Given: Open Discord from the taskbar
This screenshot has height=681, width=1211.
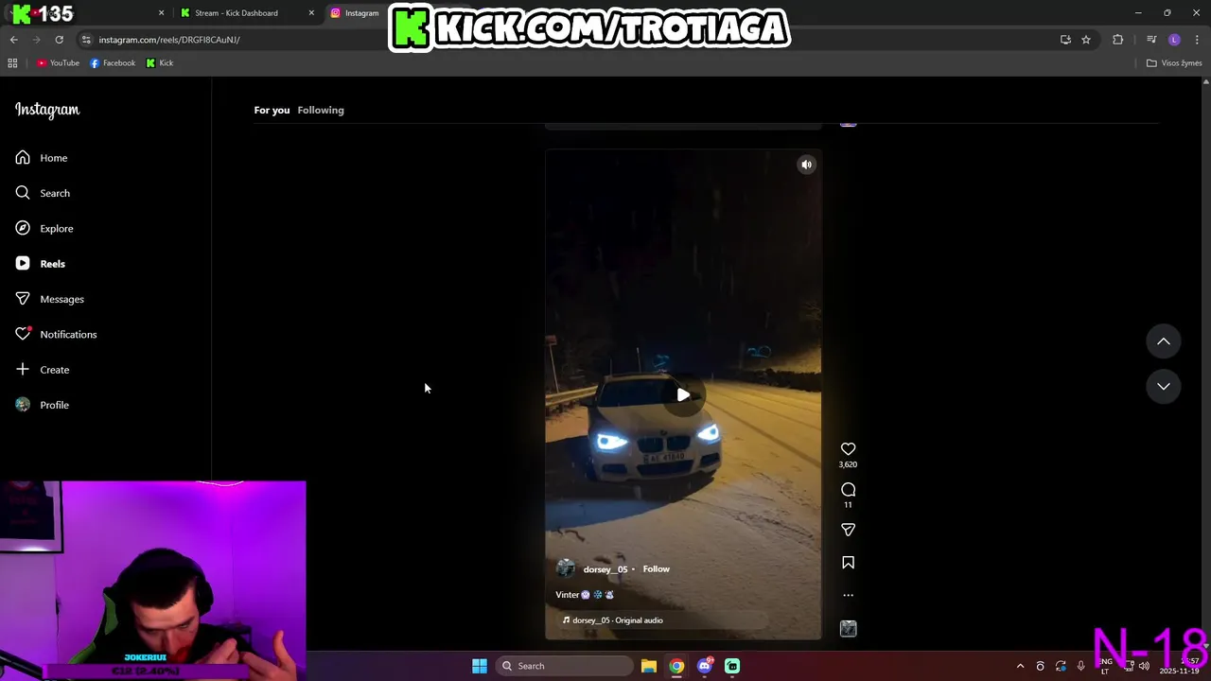Looking at the screenshot, I should tap(705, 666).
